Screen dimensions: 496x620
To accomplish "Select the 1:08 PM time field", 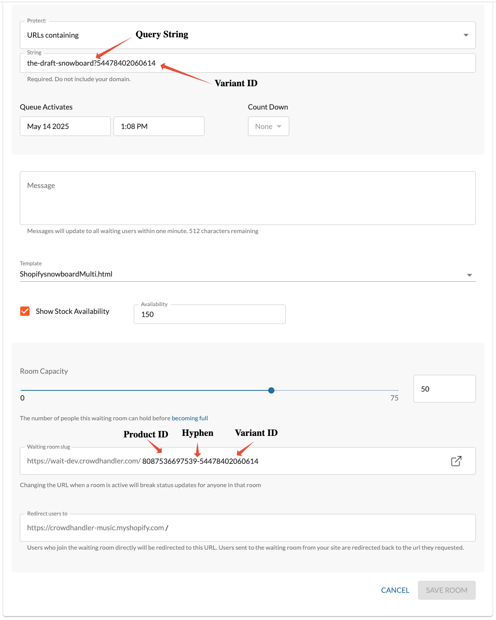I will (159, 126).
